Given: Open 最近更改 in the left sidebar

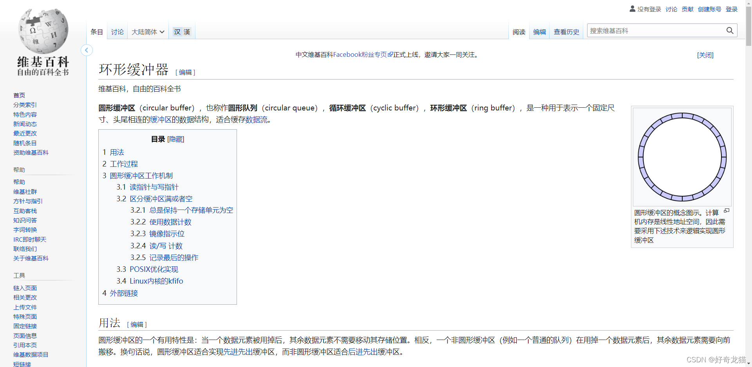Looking at the screenshot, I should point(25,133).
